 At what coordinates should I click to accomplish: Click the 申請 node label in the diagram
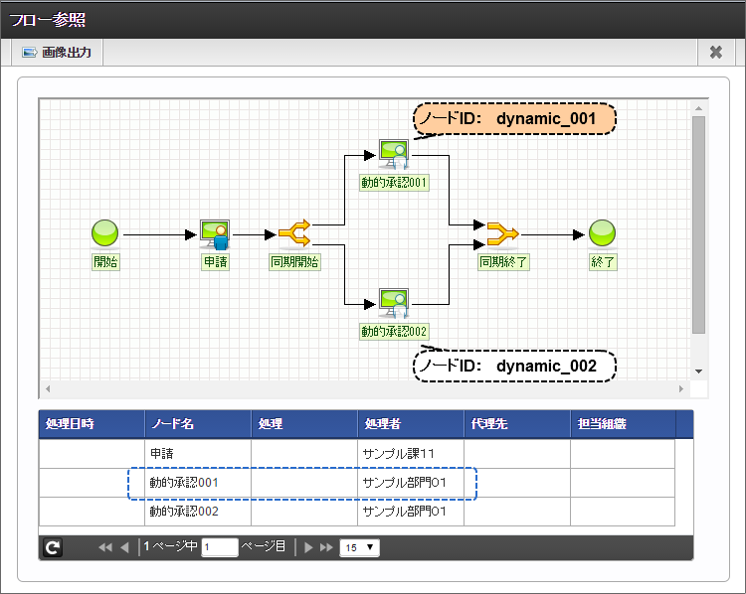(216, 262)
